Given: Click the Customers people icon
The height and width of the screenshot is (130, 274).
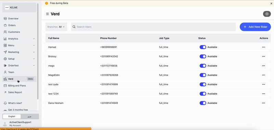Looking at the screenshot, I should tap(5, 32).
